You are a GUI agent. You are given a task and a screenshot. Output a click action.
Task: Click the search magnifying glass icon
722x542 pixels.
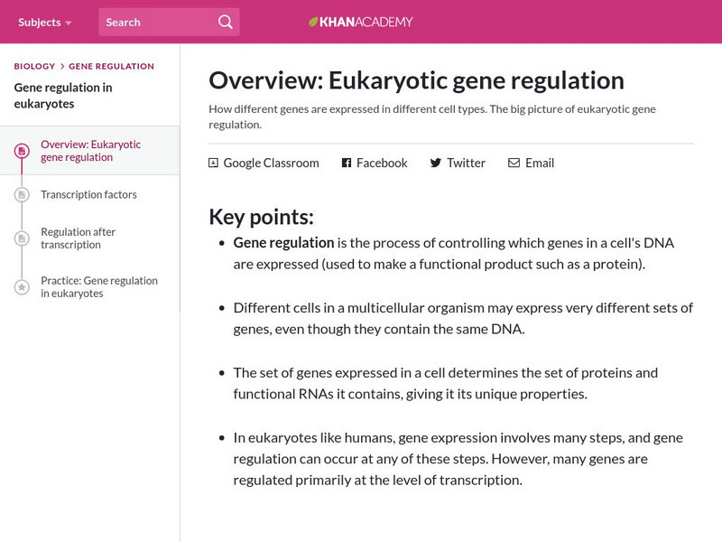pyautogui.click(x=226, y=22)
